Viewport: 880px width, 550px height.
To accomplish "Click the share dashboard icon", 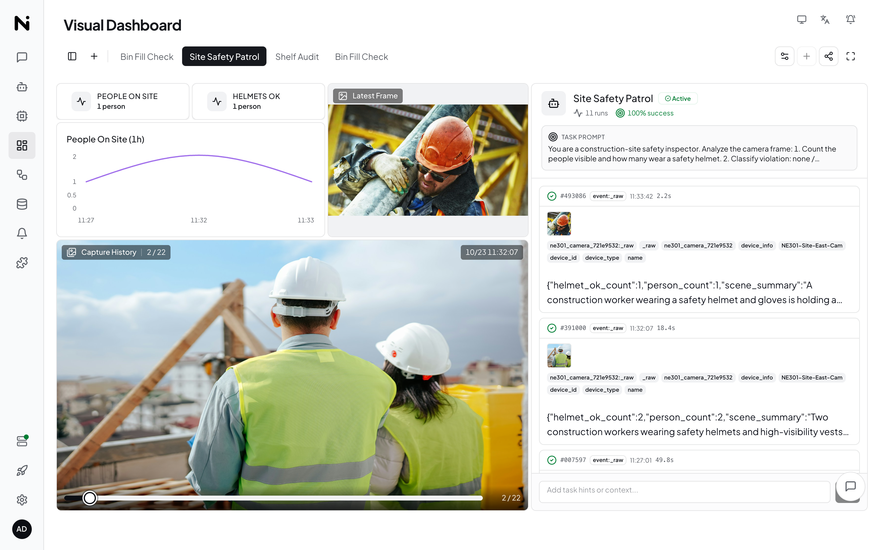I will coord(828,56).
